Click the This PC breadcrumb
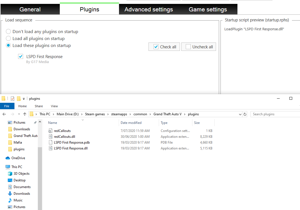The width and height of the screenshot is (300, 210). 45,114
